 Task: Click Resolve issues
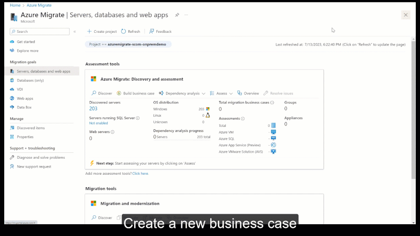tap(278, 93)
